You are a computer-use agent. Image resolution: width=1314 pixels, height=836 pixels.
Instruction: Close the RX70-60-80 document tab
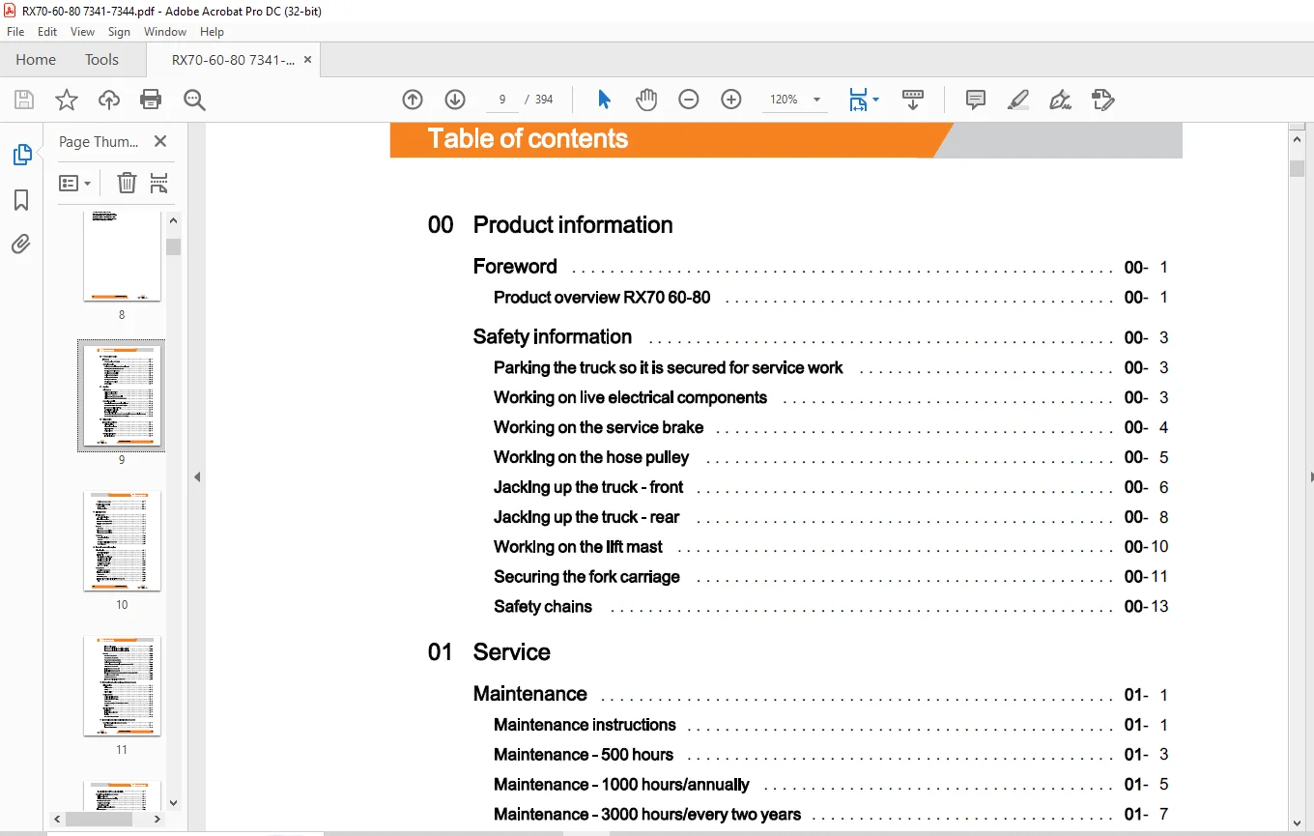pos(307,60)
